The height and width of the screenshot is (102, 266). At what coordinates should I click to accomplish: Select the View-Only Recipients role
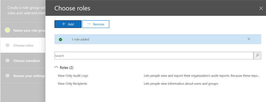[x=72, y=84]
